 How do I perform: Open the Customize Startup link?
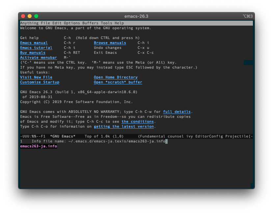[x=40, y=82]
